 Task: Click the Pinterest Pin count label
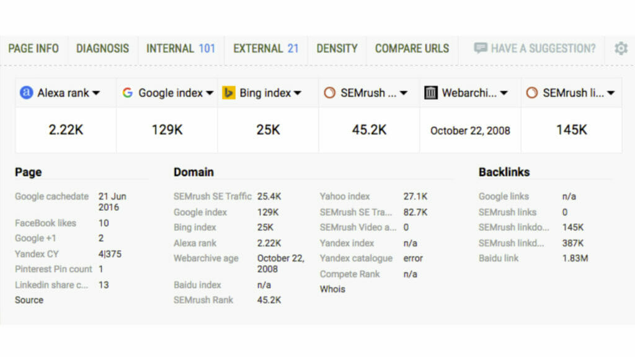(x=53, y=269)
